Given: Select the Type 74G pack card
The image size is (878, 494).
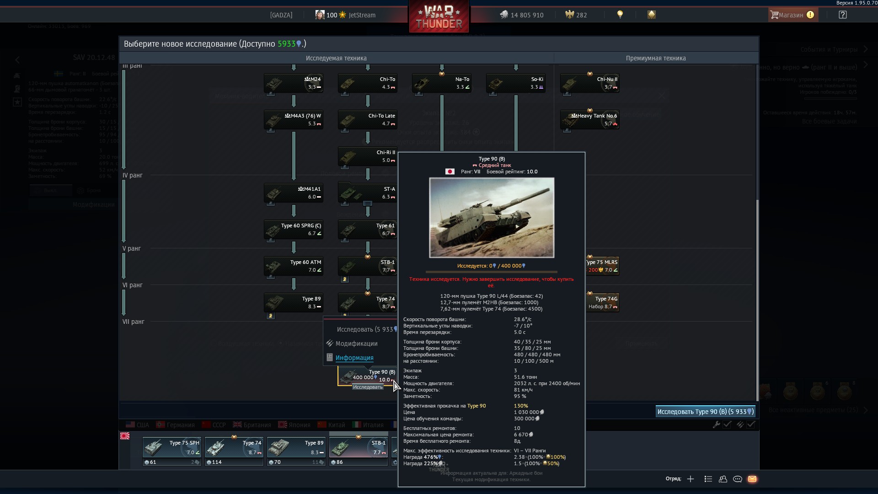Looking at the screenshot, I should [x=602, y=303].
